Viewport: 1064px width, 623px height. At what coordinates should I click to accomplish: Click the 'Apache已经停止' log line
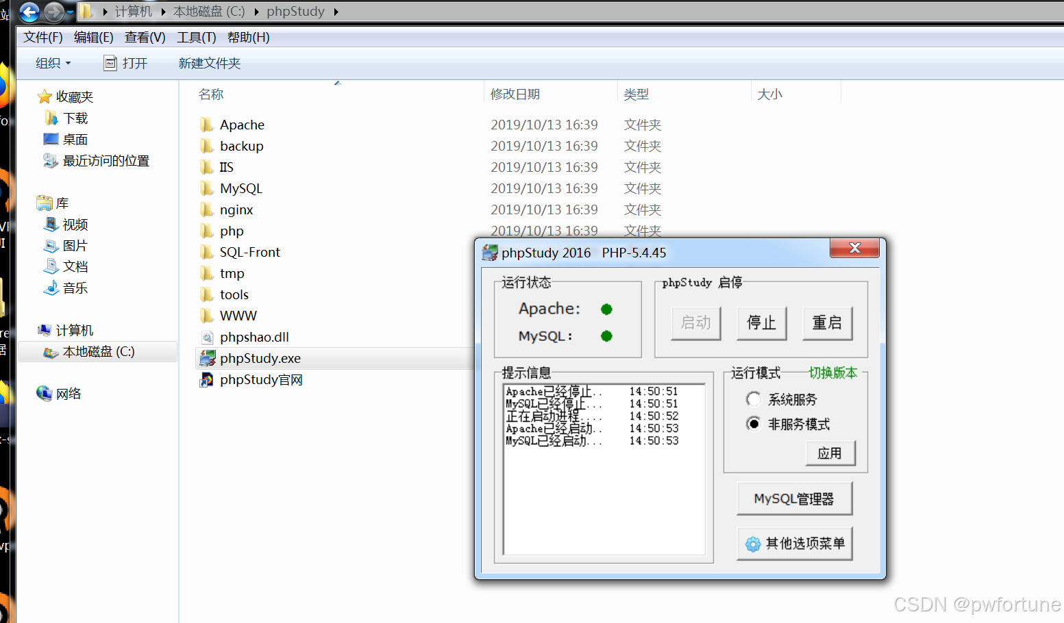tap(592, 392)
